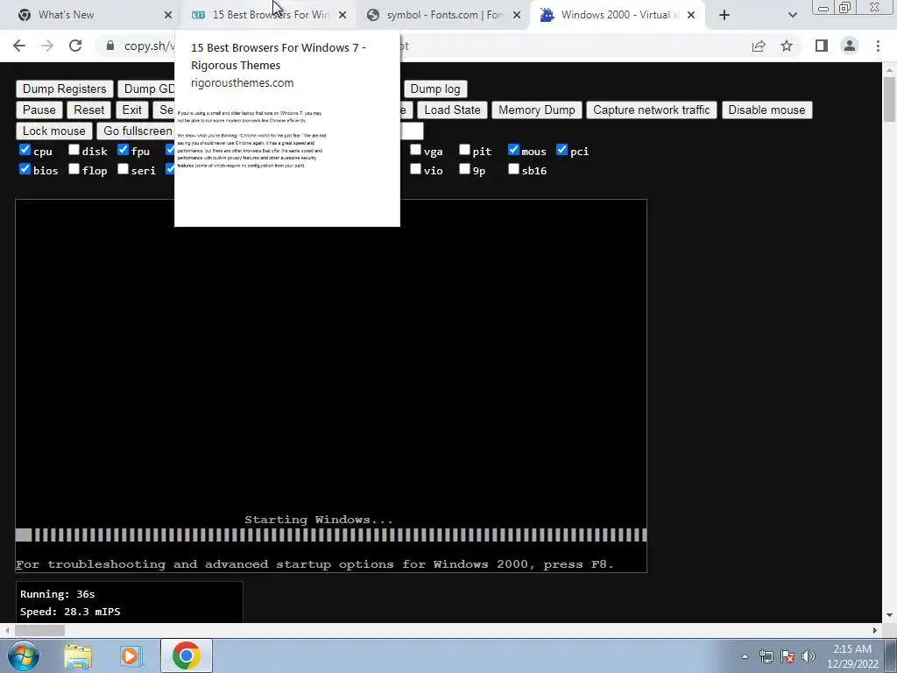This screenshot has width=897, height=673.
Task: Click the vertical scrollbar thumb of the page
Action: (x=890, y=98)
